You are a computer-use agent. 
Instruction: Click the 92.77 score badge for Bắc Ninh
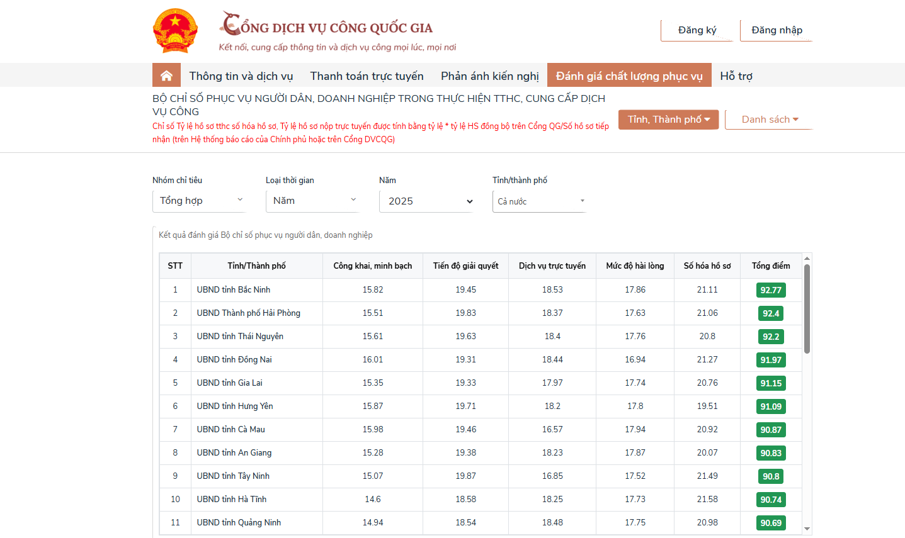pyautogui.click(x=771, y=290)
